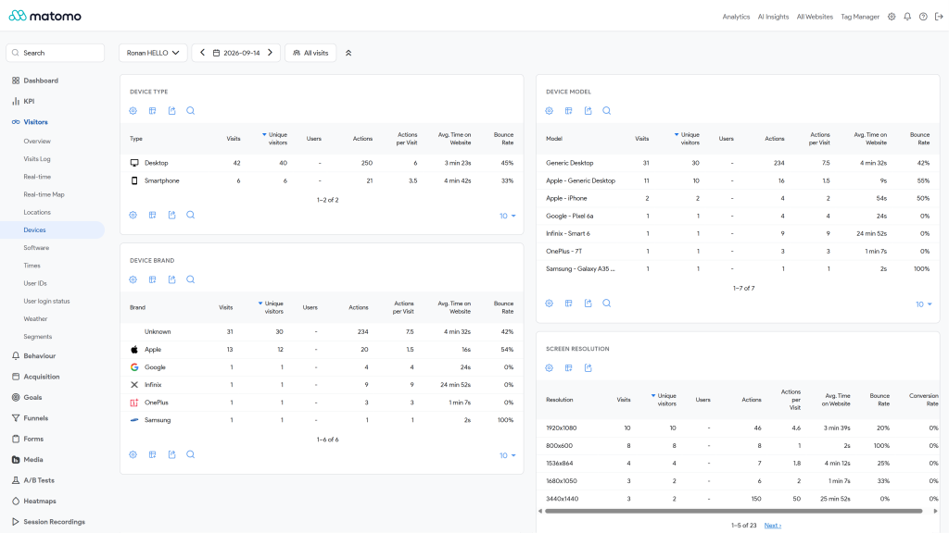Image resolution: width=949 pixels, height=533 pixels.
Task: Click the Next link under Screen Resolution
Action: [772, 526]
